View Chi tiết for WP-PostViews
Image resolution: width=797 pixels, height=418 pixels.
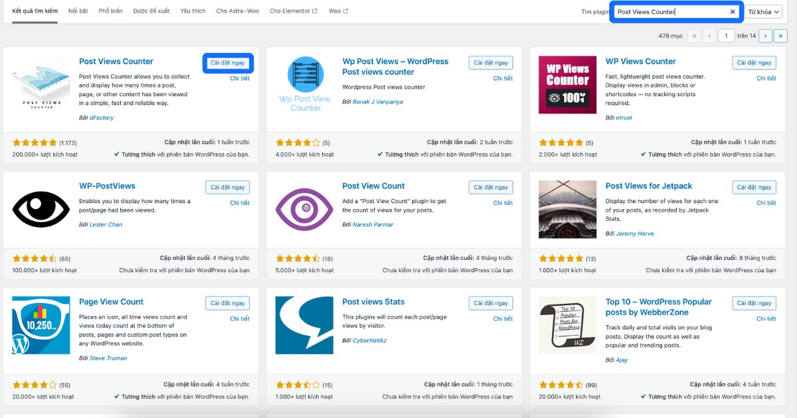[x=240, y=203]
